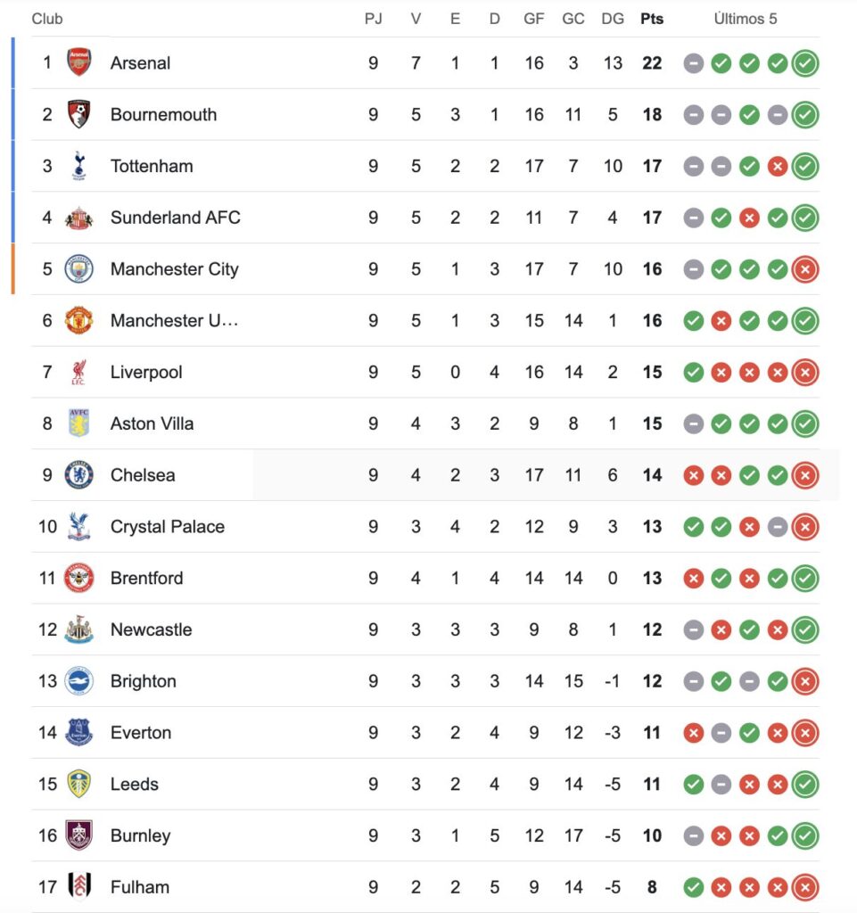The image size is (857, 913).
Task: Click the Bournemouth club crest
Action: click(x=79, y=114)
